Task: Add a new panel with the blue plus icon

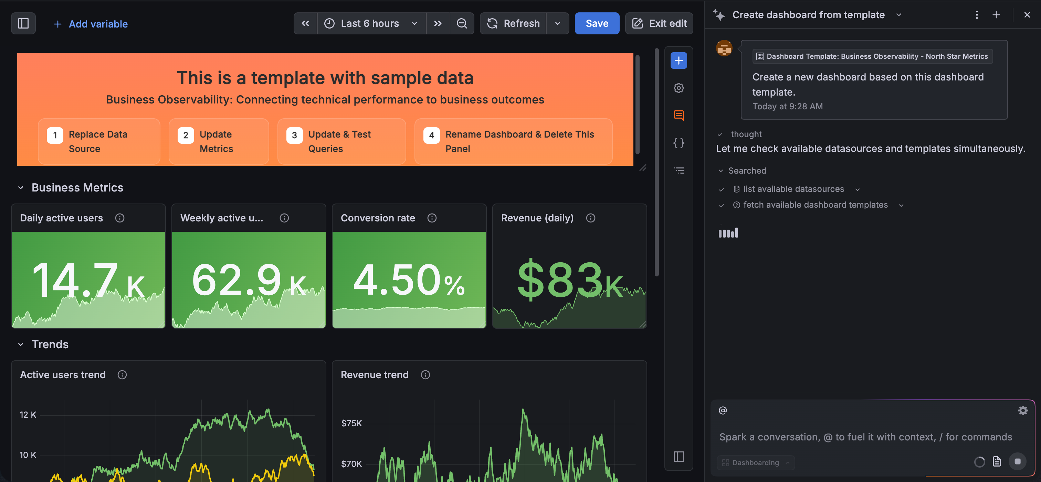Action: pyautogui.click(x=679, y=60)
